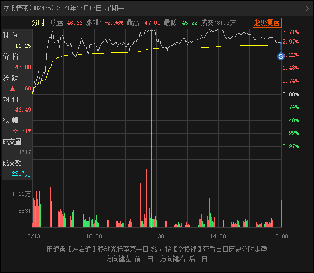Click the 10:30 time axis label
The width and height of the screenshot is (314, 273).
[x=94, y=236]
